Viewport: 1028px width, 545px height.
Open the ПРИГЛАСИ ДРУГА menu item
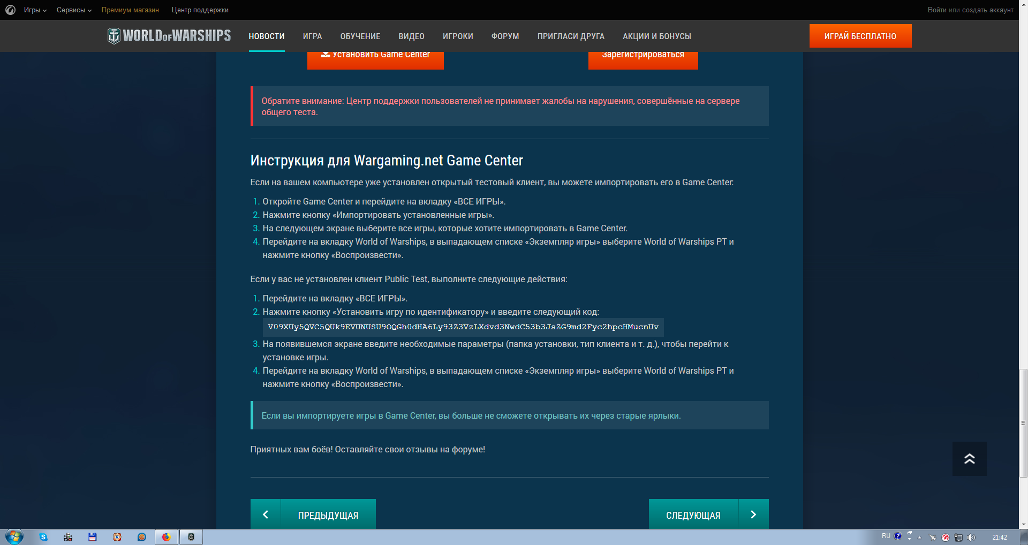pos(571,36)
